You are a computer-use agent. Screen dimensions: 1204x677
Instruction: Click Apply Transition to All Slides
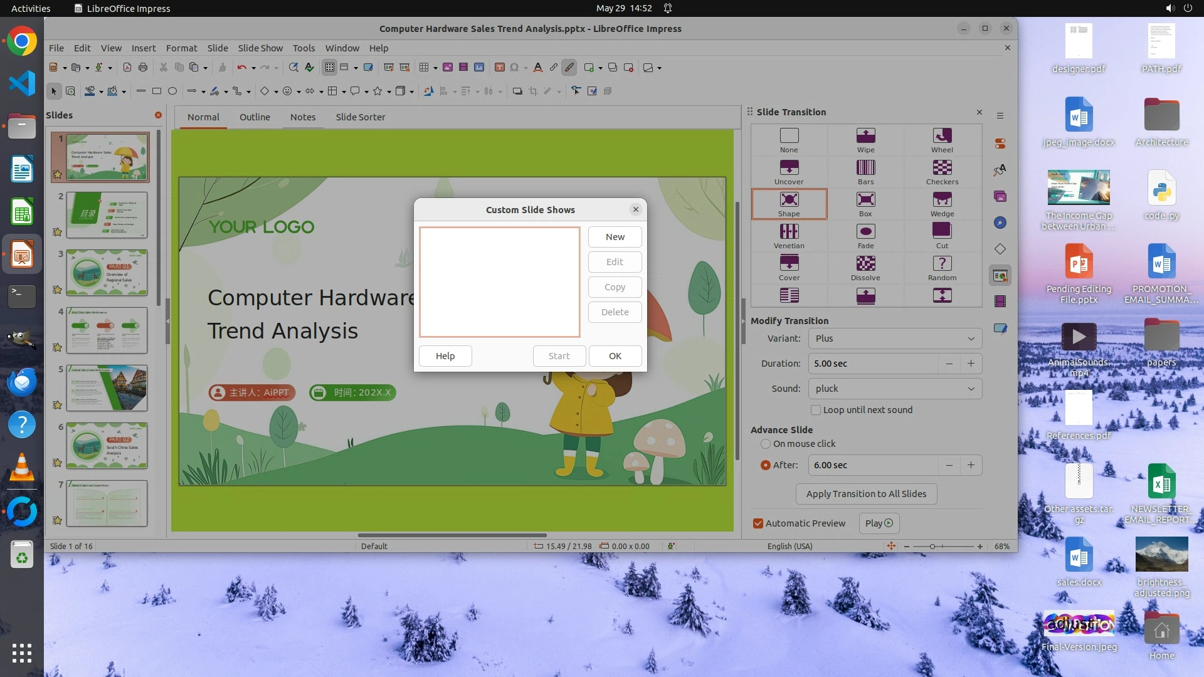point(865,494)
